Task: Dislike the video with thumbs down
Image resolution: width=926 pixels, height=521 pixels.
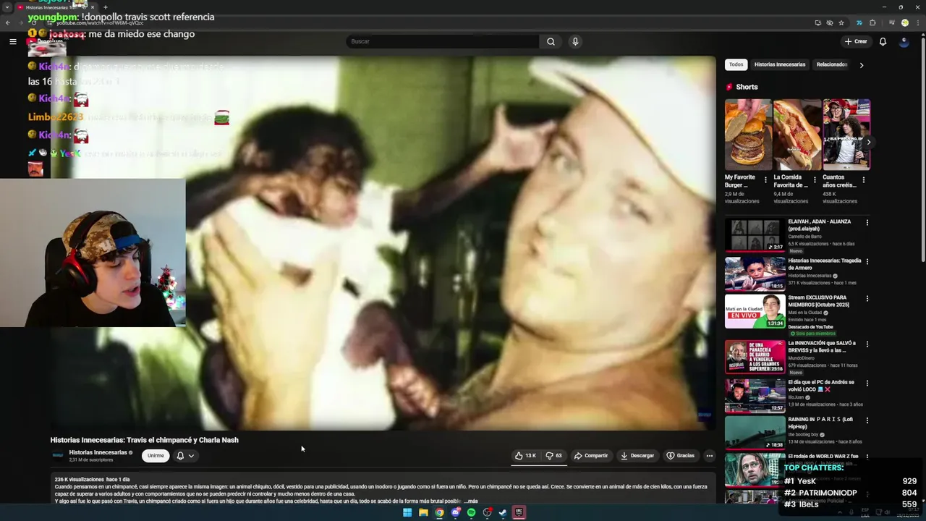Action: pyautogui.click(x=554, y=455)
